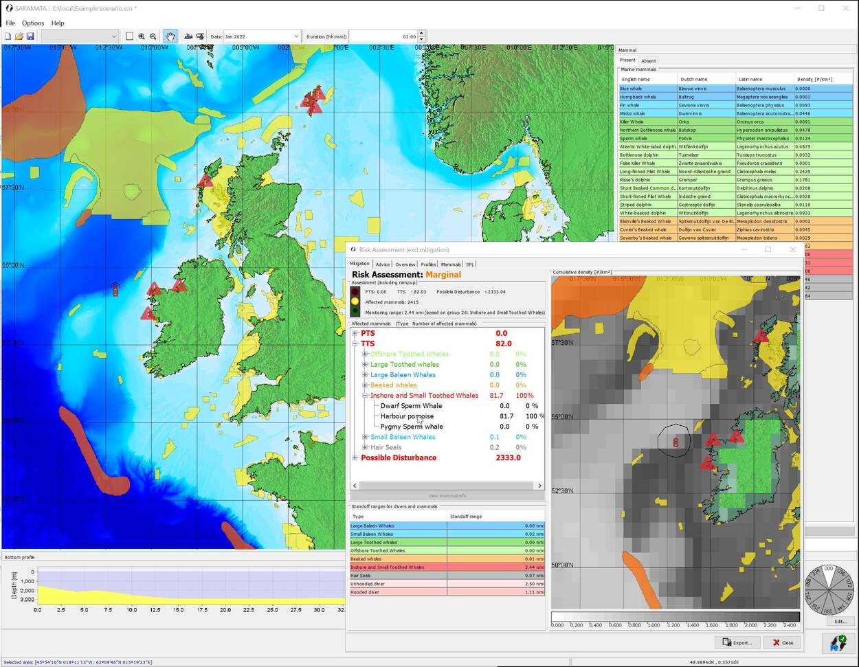The height and width of the screenshot is (667, 859).
Task: Click the new scenario file icon
Action: [8, 36]
